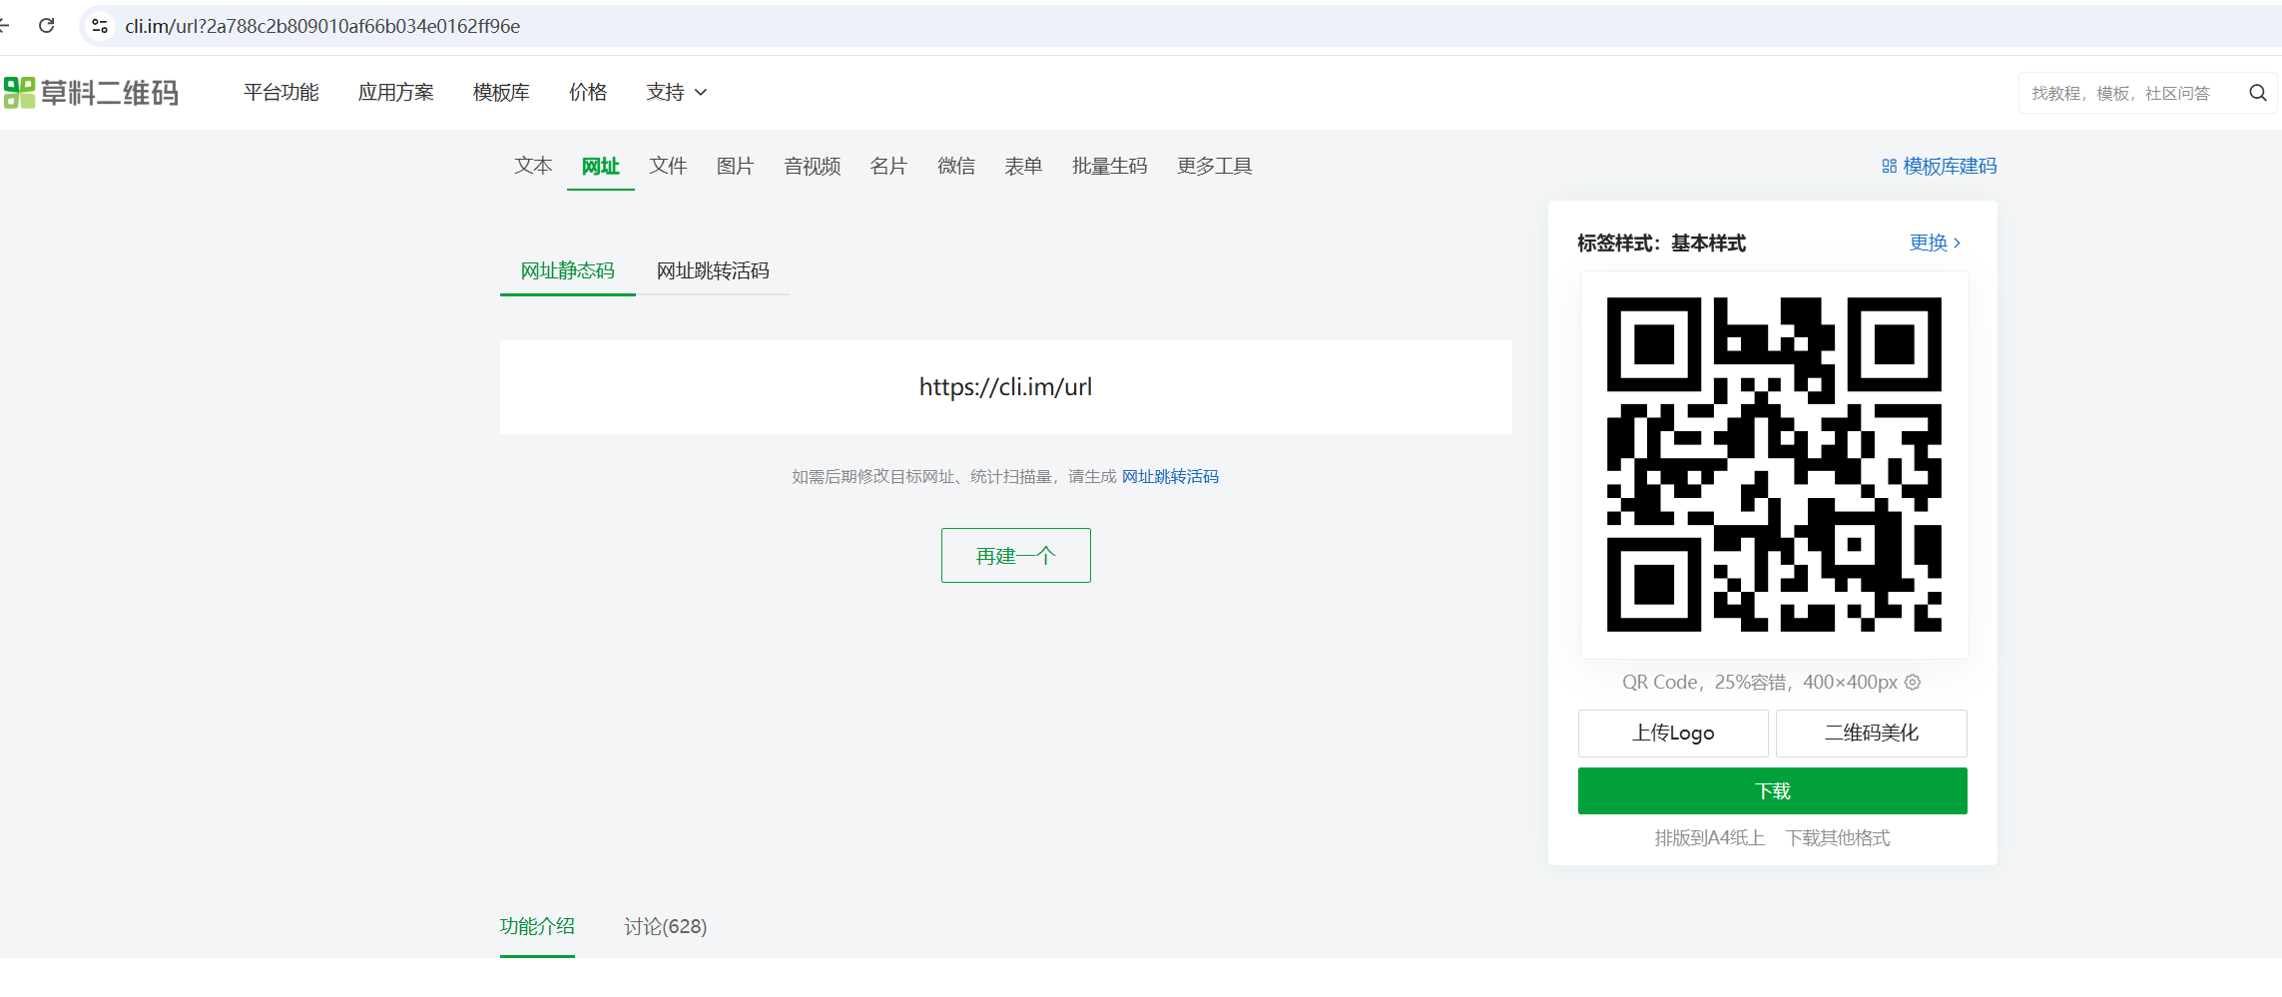The width and height of the screenshot is (2282, 997).
Task: Click the 标签样式：基本样式 heading
Action: [1662, 244]
